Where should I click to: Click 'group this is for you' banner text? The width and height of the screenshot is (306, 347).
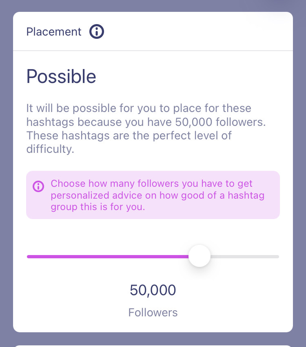pyautogui.click(x=98, y=207)
